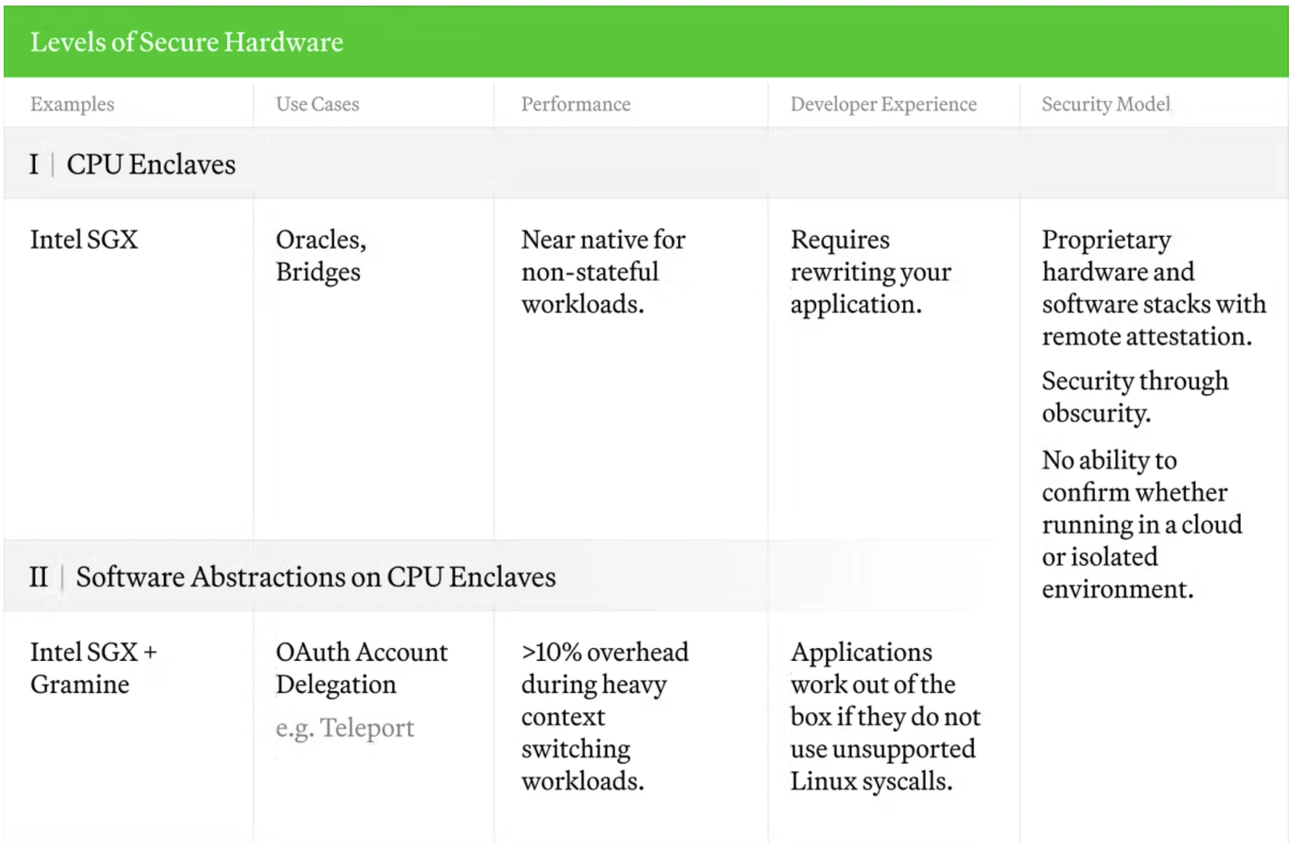Select the "Applications work out of the box" cell

(x=885, y=716)
